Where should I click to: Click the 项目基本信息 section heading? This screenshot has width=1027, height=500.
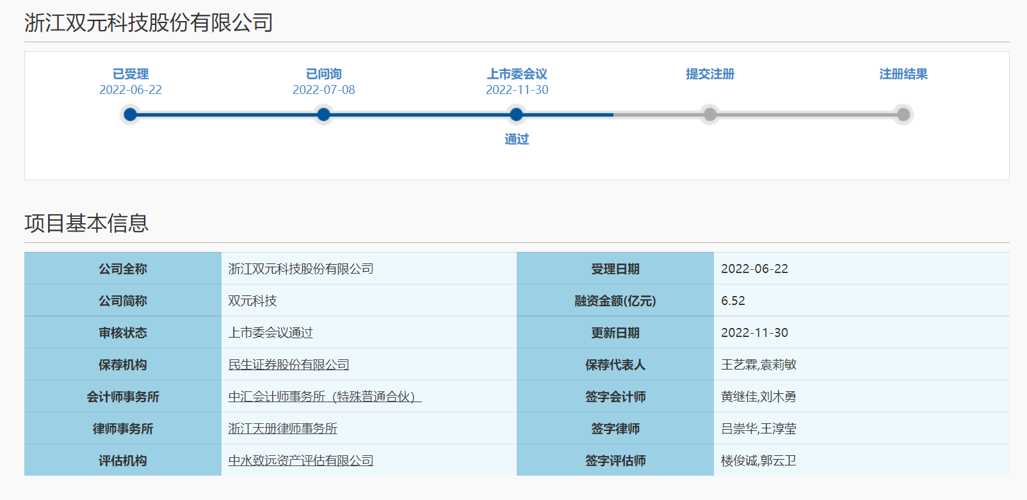[86, 223]
